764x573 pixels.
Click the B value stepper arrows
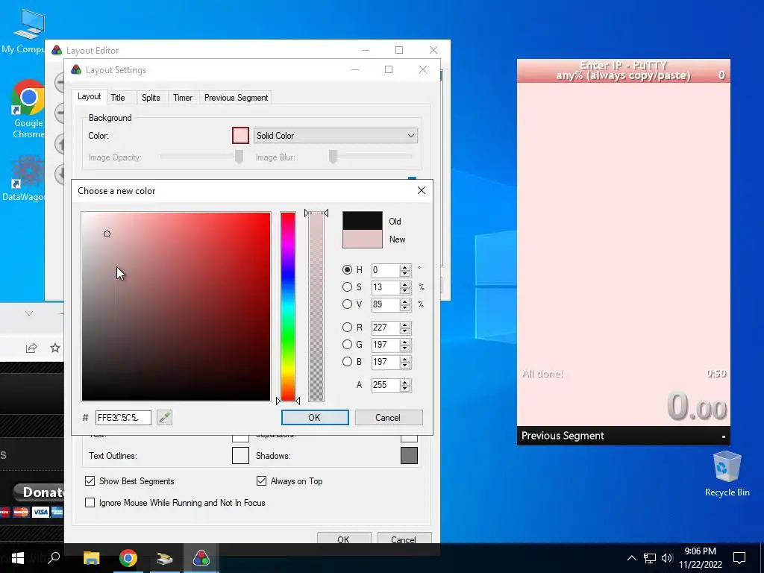click(x=404, y=362)
